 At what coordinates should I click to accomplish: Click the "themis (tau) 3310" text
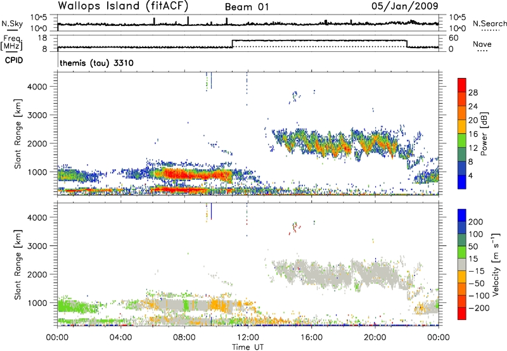pyautogui.click(x=96, y=63)
